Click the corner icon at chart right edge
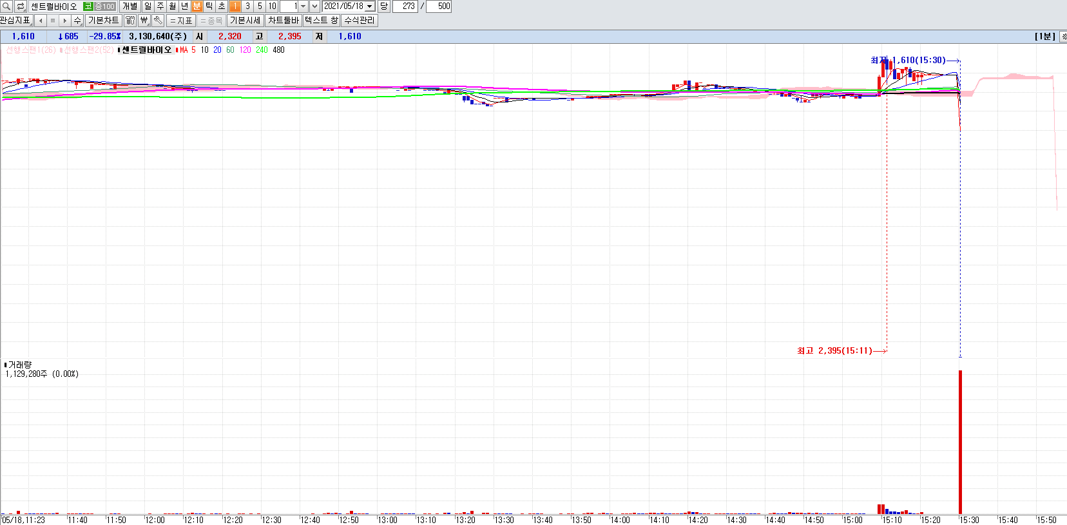1067x525 pixels. coord(1063,37)
